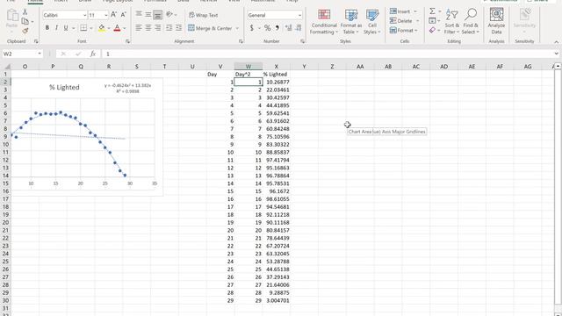Toggle Underline formatting

66,28
